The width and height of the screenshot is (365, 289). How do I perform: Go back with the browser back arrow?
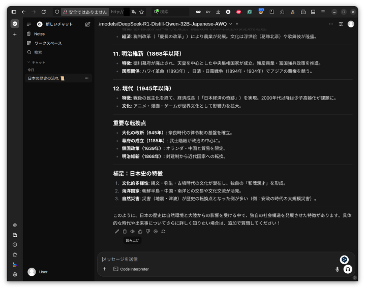[x=24, y=12]
